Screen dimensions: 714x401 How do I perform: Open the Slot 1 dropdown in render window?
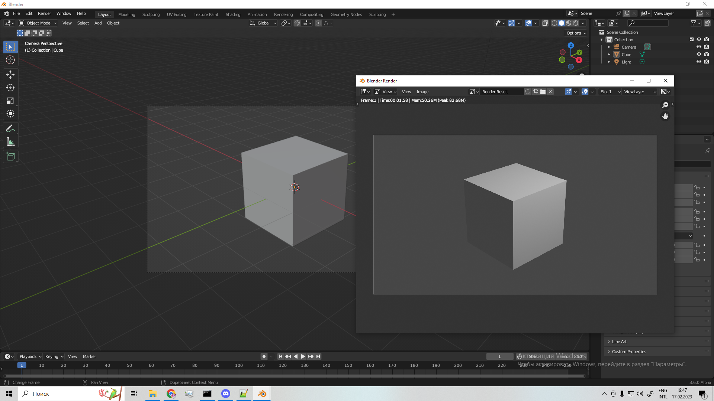pyautogui.click(x=610, y=92)
